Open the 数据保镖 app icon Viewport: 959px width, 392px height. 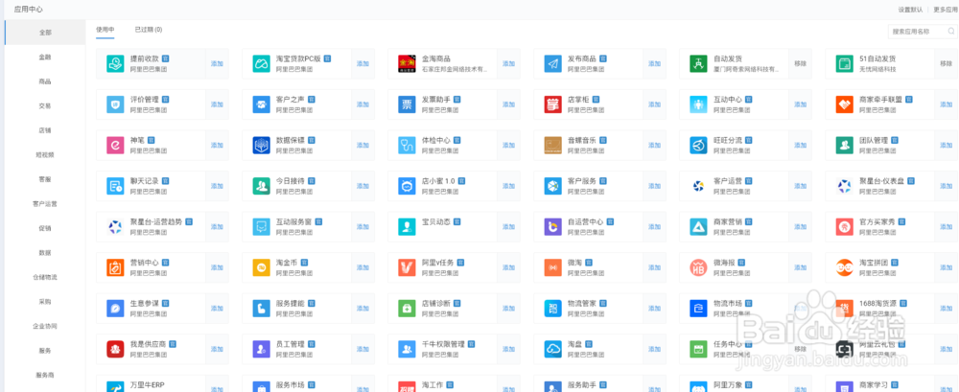point(261,145)
